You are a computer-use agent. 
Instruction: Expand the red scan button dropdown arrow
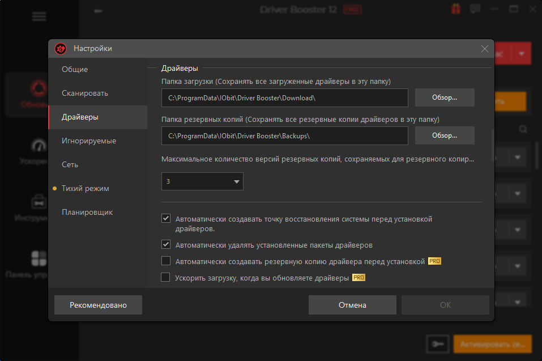tap(521, 53)
